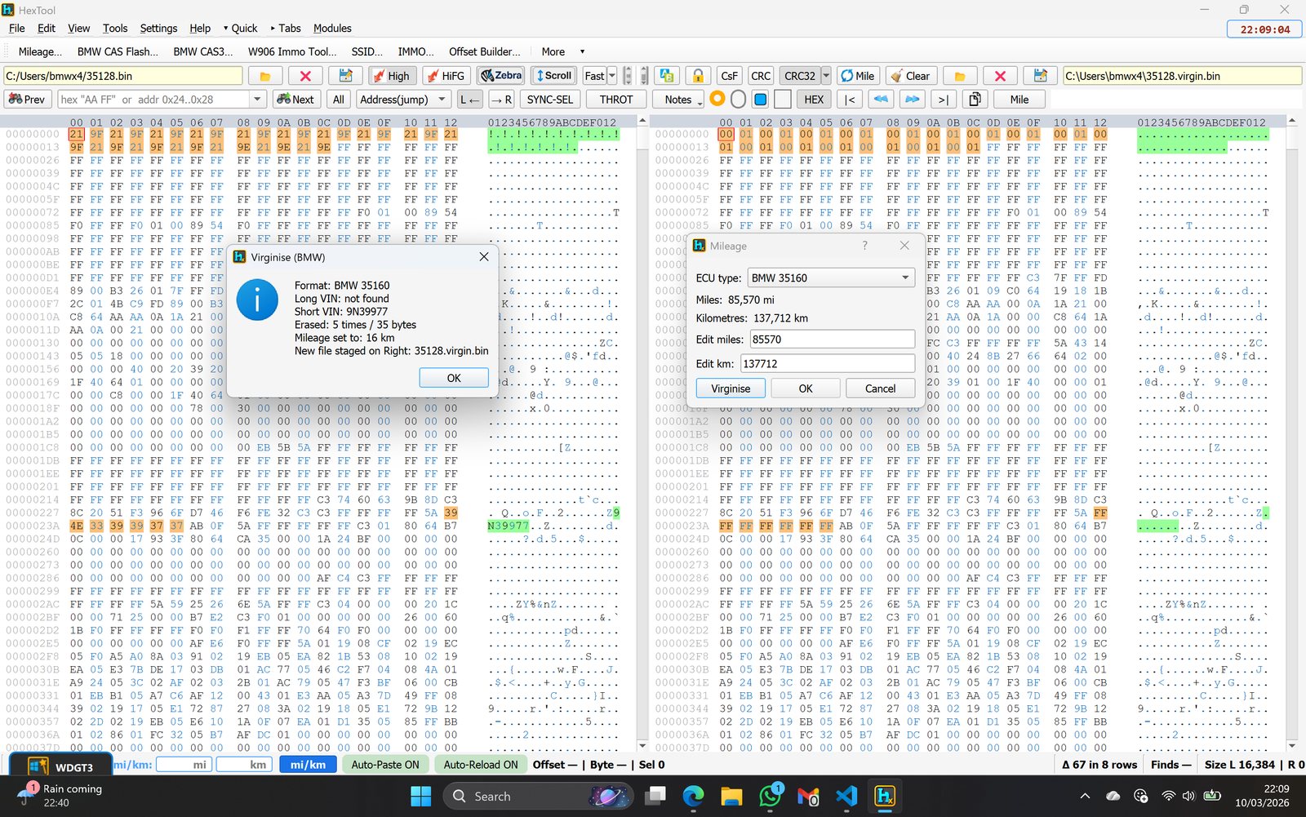1306x817 pixels.
Task: Save left file with floppy disk icon
Action: [x=345, y=76]
